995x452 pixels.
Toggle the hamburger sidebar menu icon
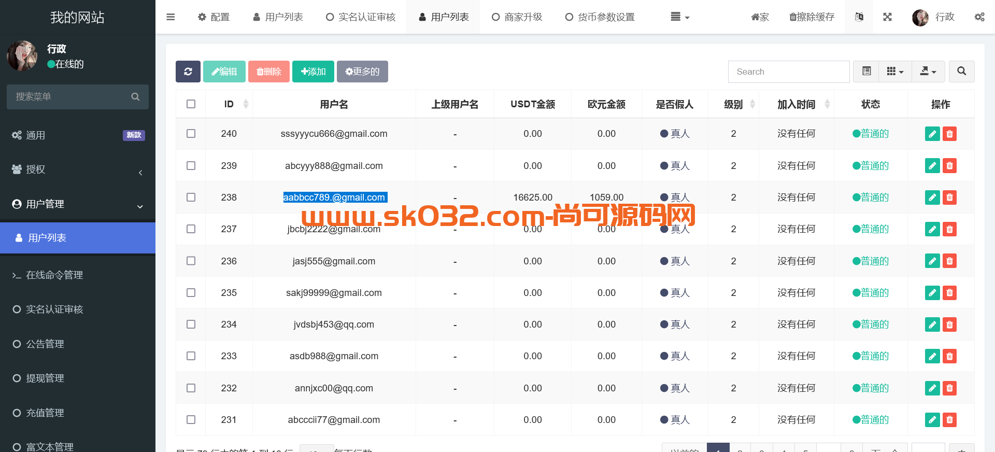coord(170,17)
